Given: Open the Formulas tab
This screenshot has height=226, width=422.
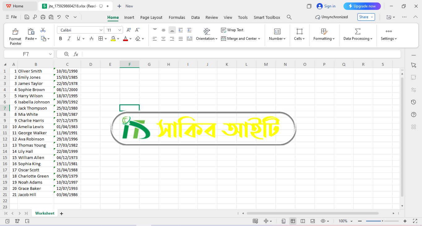Looking at the screenshot, I should click(x=177, y=18).
